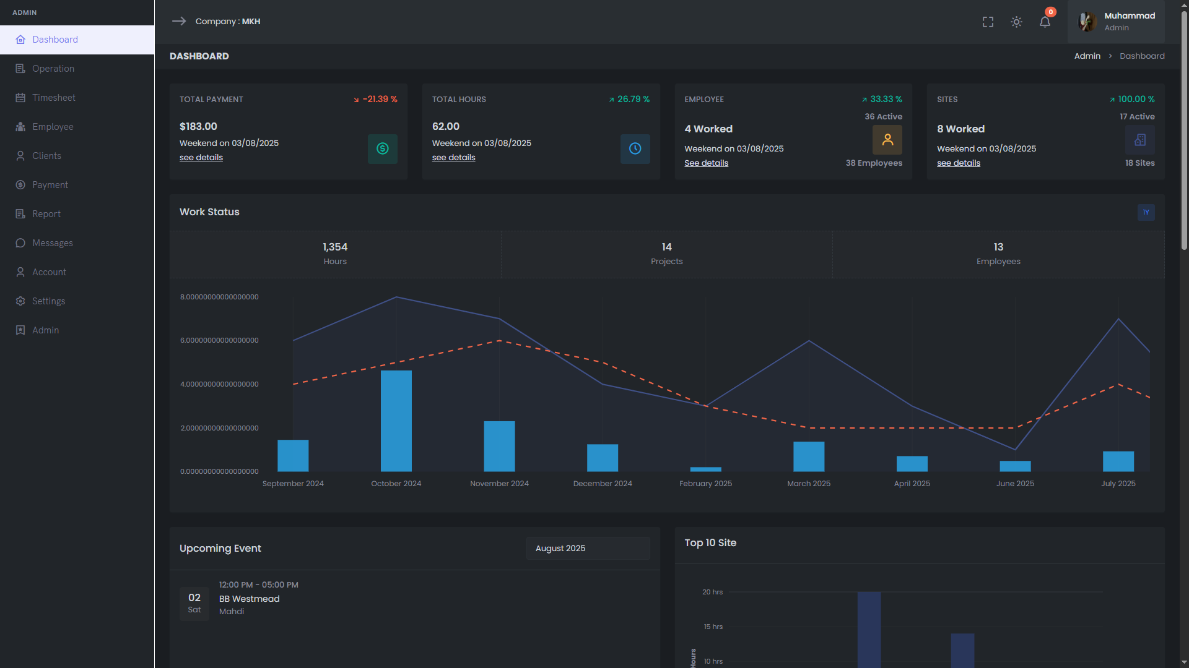Open See details under Employee card
This screenshot has width=1189, height=668.
[706, 163]
